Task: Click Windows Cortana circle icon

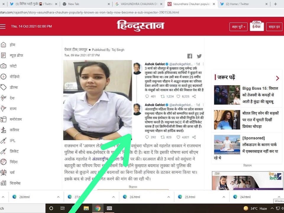Action: (51, 208)
